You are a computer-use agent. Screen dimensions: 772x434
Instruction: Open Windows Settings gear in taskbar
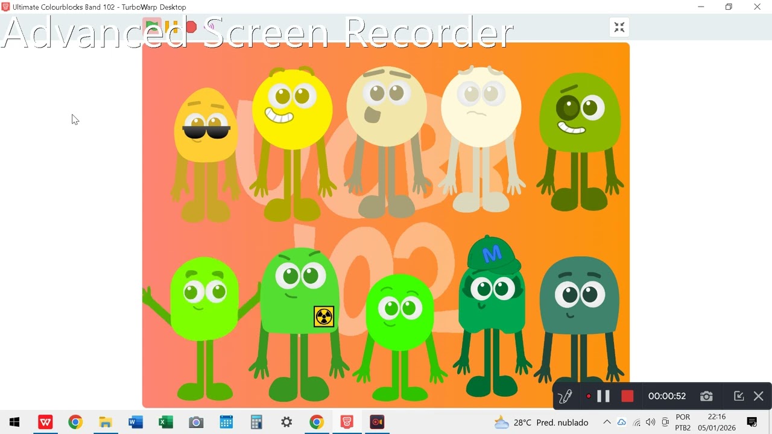coord(286,422)
